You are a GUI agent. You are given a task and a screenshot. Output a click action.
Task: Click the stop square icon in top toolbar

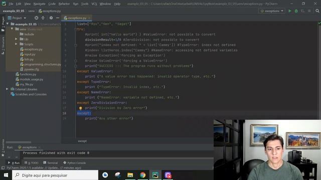coord(309,11)
